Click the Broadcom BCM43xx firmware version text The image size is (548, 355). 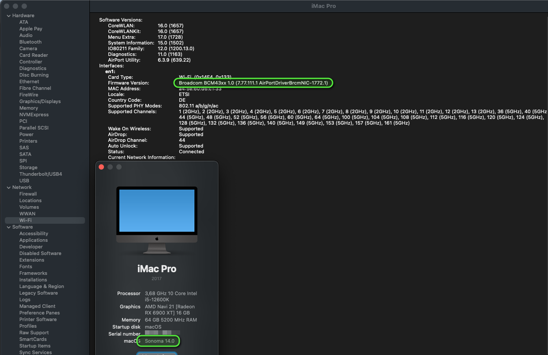coord(253,83)
